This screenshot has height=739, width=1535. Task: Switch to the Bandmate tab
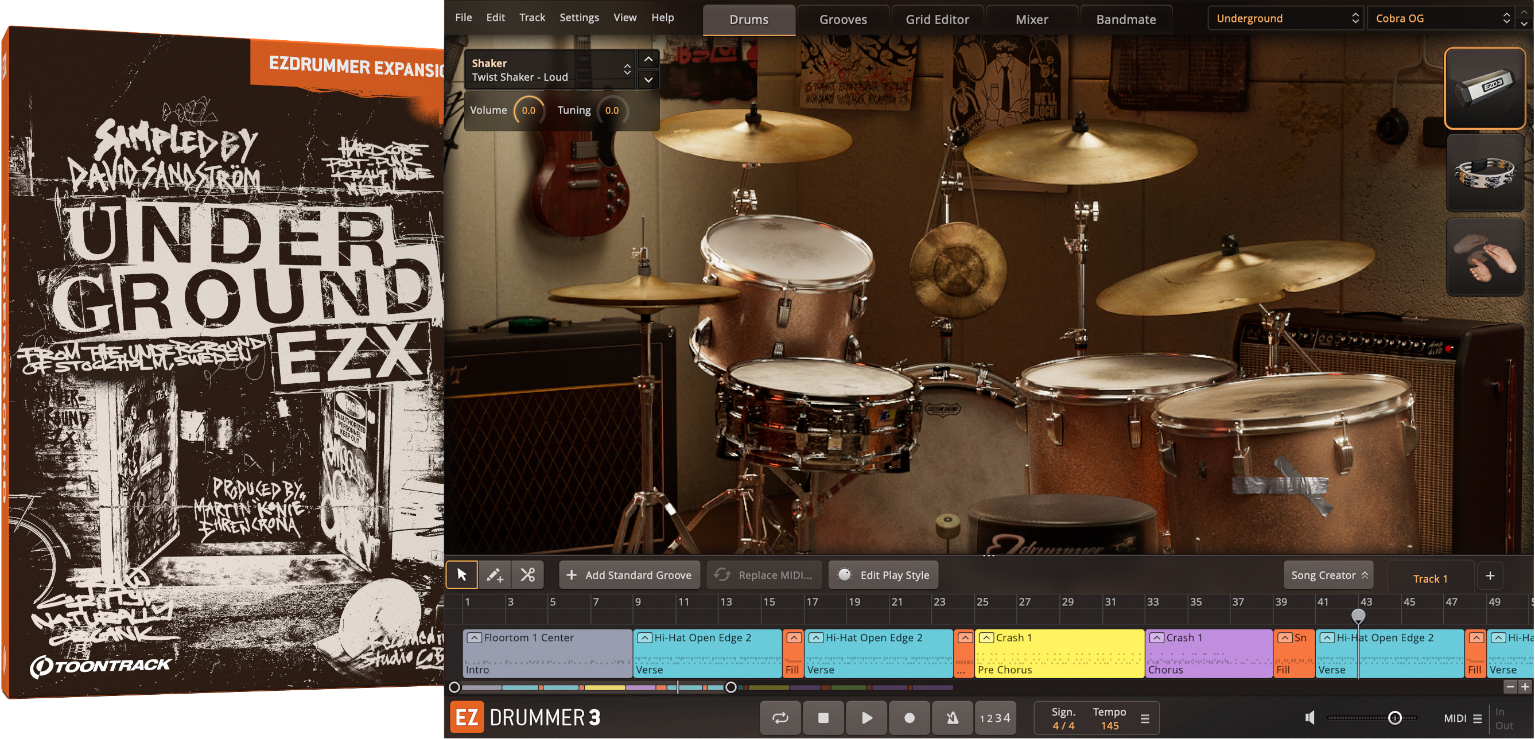[x=1126, y=20]
